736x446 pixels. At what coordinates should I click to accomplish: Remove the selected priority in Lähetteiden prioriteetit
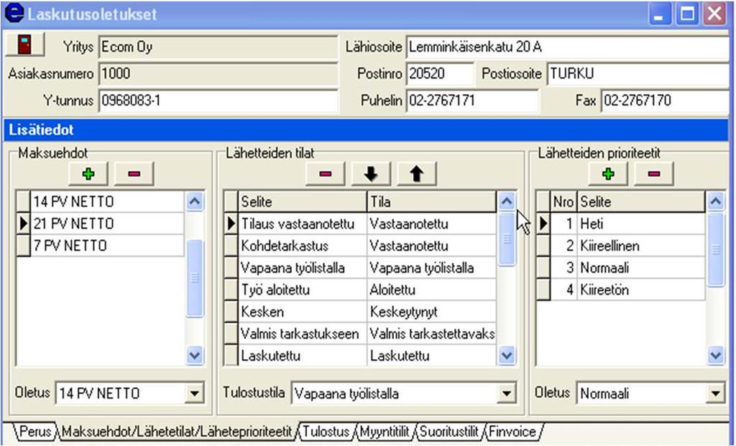pyautogui.click(x=654, y=174)
